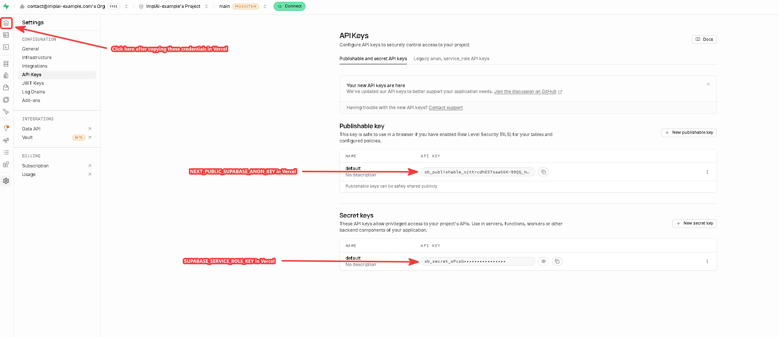Open the Contact support link
The image size is (779, 337).
[x=445, y=108]
